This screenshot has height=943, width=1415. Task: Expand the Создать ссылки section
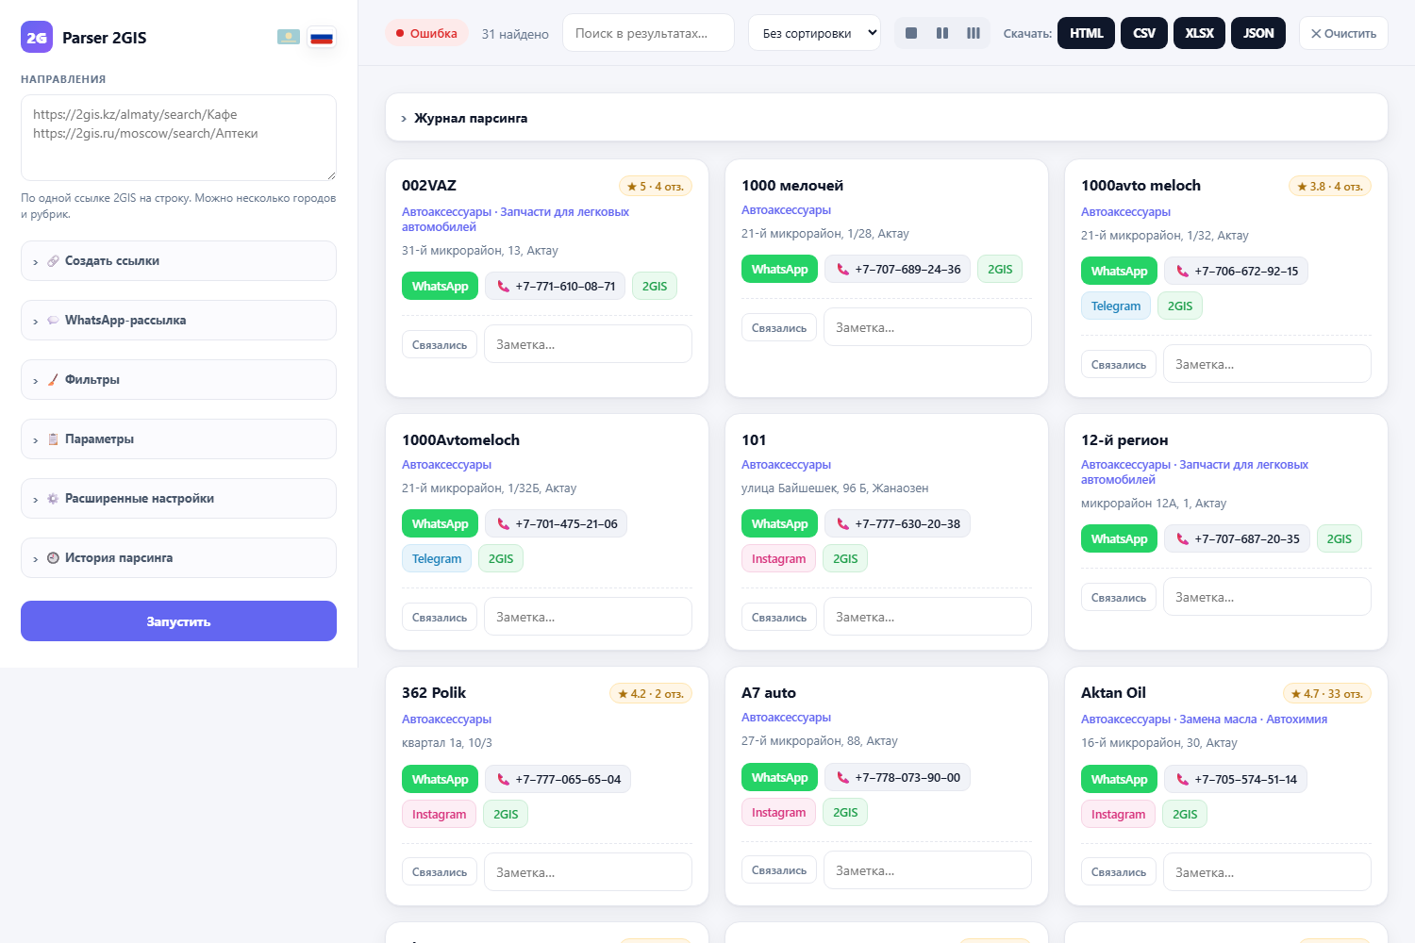[x=178, y=261]
